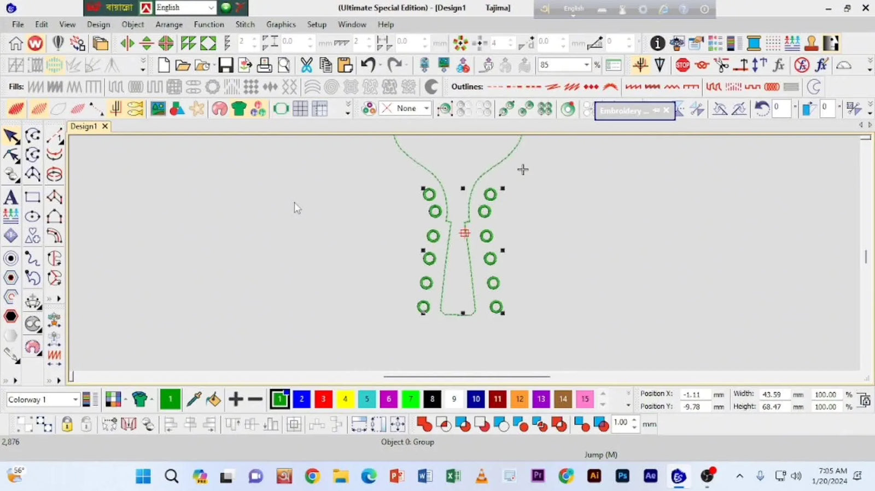
Task: Open the English language dropdown
Action: click(x=211, y=8)
